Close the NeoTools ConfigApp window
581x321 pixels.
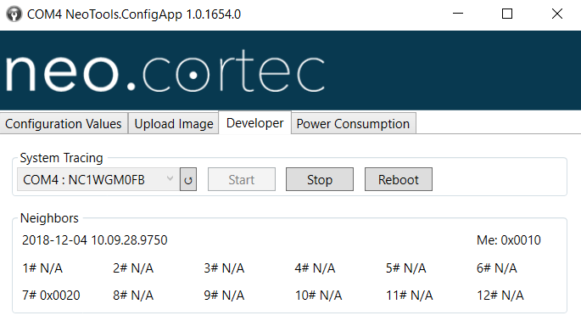point(557,14)
